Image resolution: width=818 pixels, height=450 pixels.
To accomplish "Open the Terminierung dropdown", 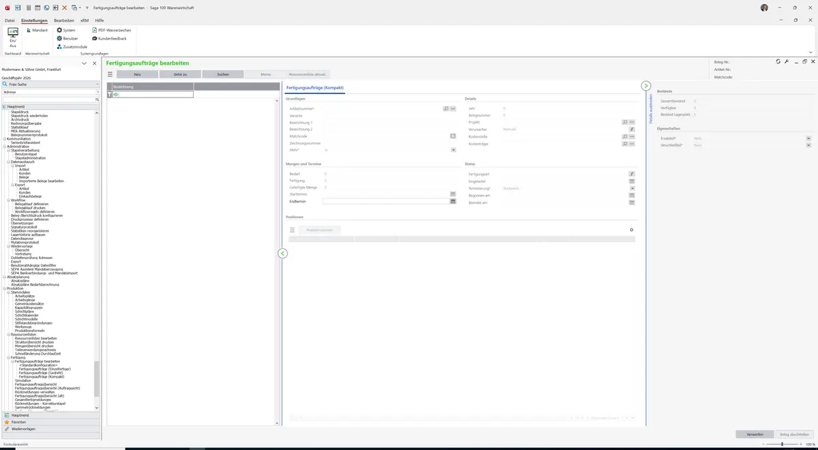I will tap(632, 188).
